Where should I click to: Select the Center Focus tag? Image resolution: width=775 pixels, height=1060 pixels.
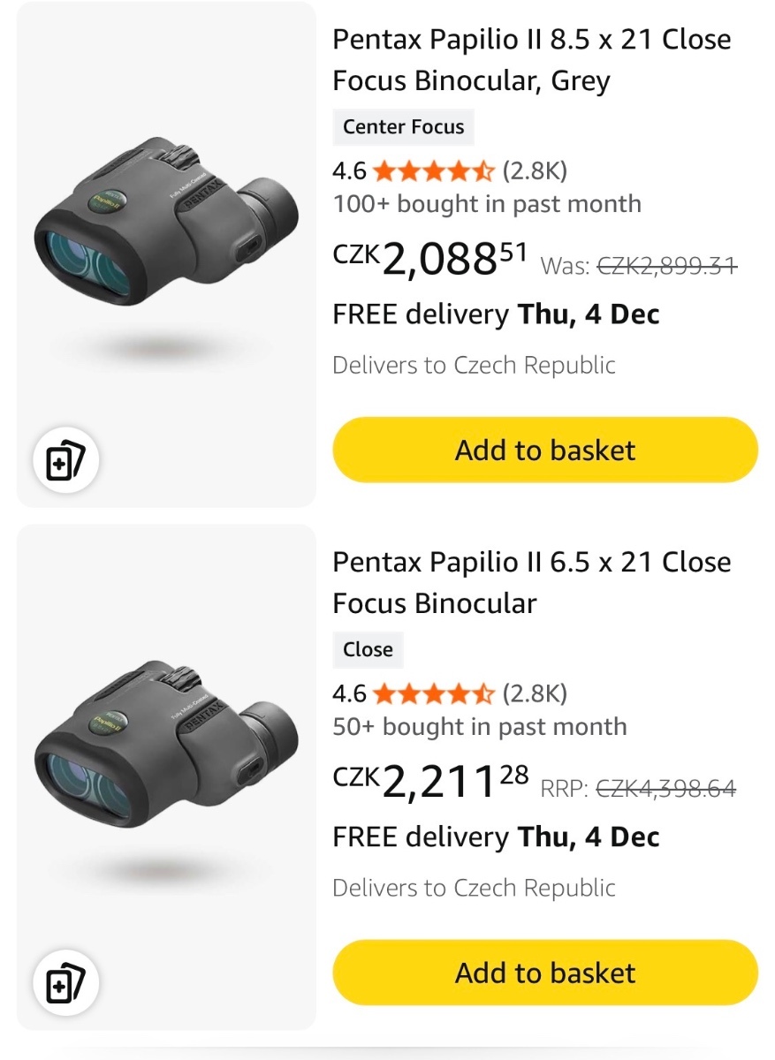(x=403, y=127)
